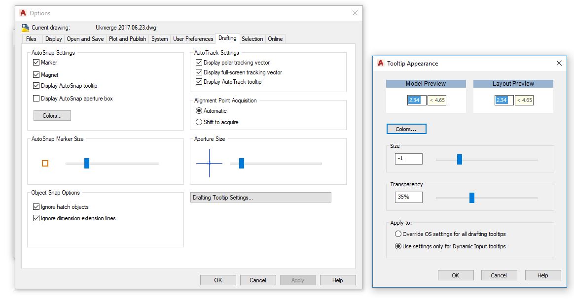This screenshot has height=303, width=574.
Task: Click the AutoSnap Marker Size slider handle
Action: (x=87, y=163)
